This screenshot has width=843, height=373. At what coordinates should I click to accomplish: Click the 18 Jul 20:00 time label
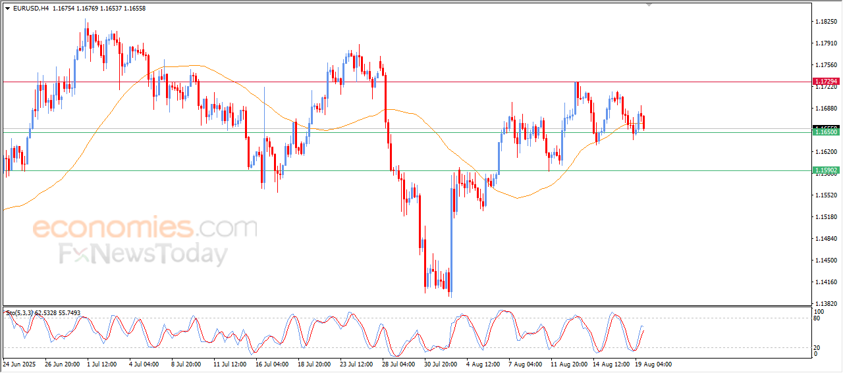click(315, 364)
